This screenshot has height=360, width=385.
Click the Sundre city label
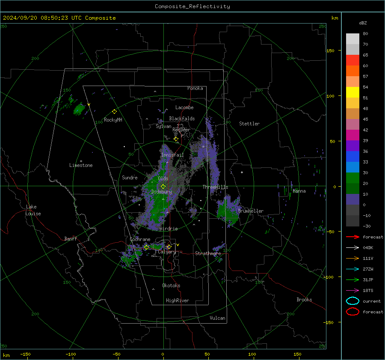[130, 177]
